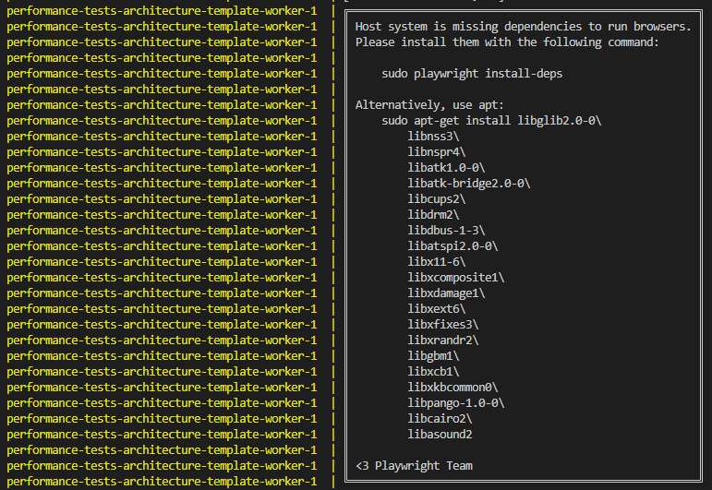Click the 'libxcomposite1\' package line
Viewport: 712px width, 490px height.
pyautogui.click(x=456, y=277)
